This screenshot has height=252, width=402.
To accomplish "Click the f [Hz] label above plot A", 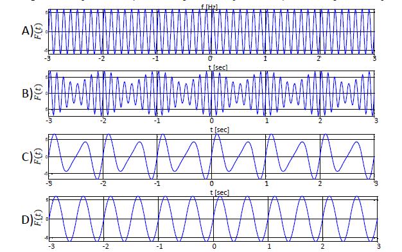I will click(x=209, y=7).
